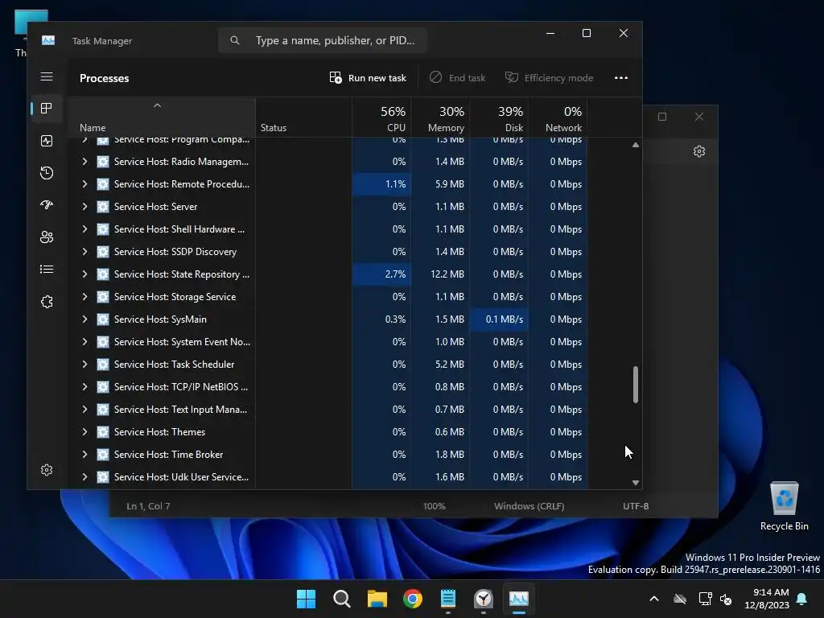824x618 pixels.
Task: Open File Explorer from the taskbar
Action: (x=377, y=599)
